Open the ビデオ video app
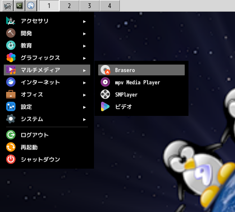 141,107
